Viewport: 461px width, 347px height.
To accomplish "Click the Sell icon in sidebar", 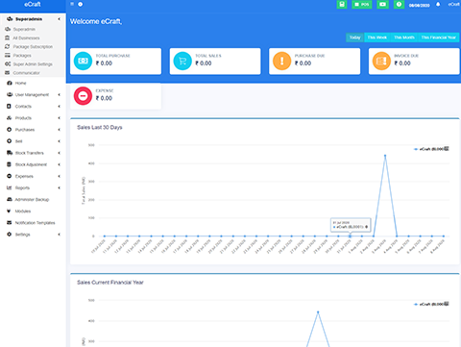I will coord(10,141).
